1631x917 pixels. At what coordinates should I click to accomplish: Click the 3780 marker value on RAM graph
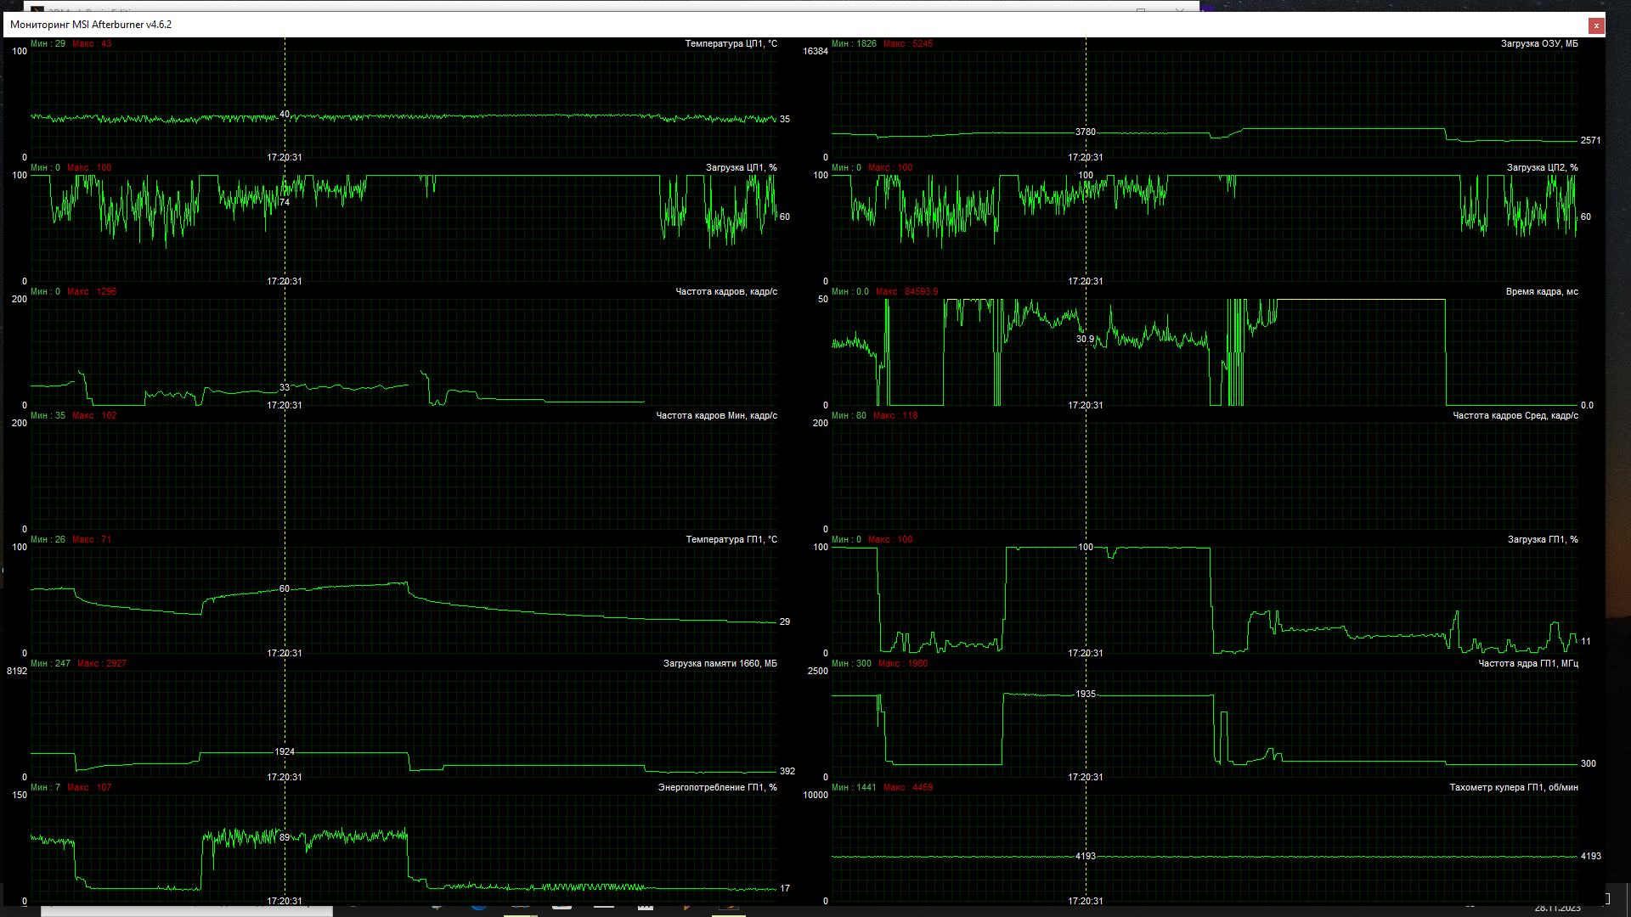tap(1085, 132)
